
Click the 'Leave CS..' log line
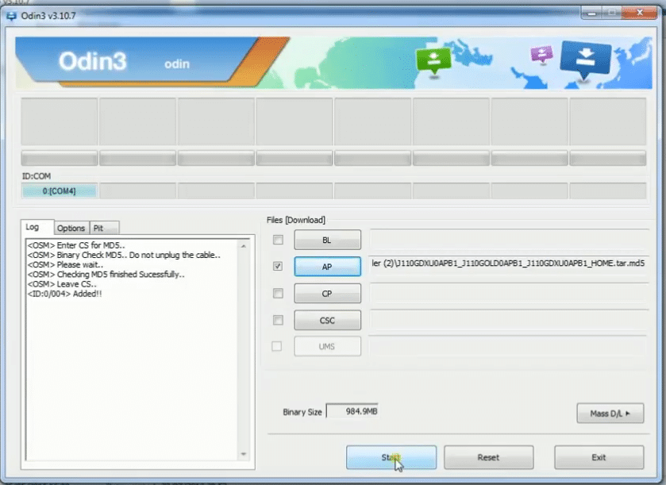[62, 284]
